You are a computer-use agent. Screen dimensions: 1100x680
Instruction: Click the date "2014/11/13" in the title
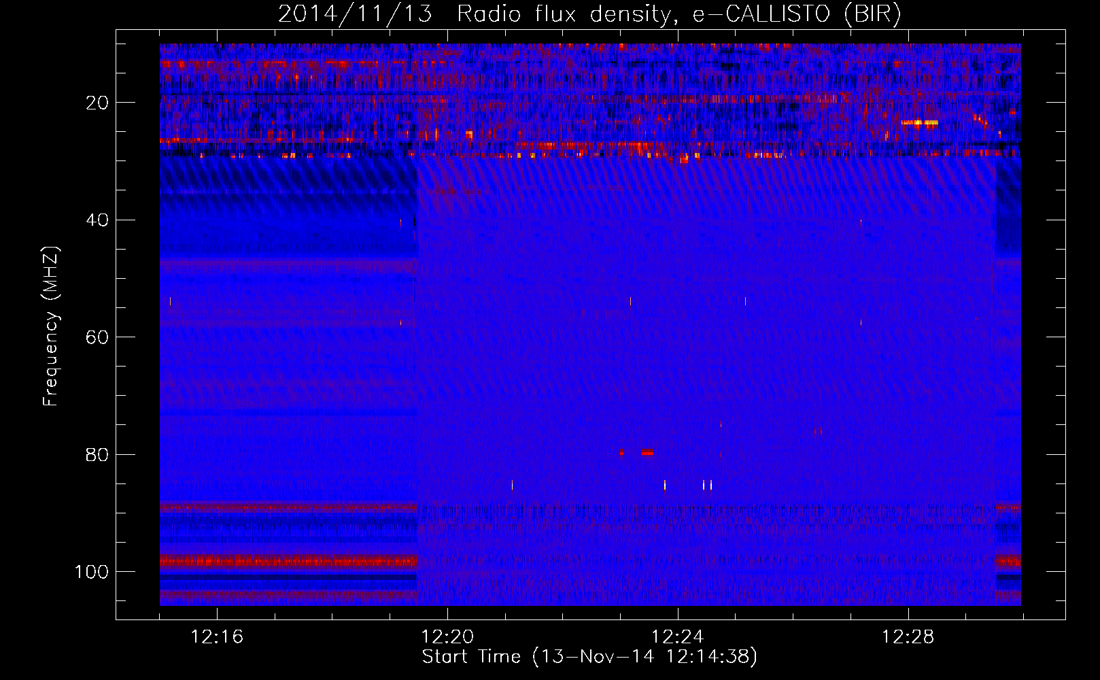pos(355,14)
